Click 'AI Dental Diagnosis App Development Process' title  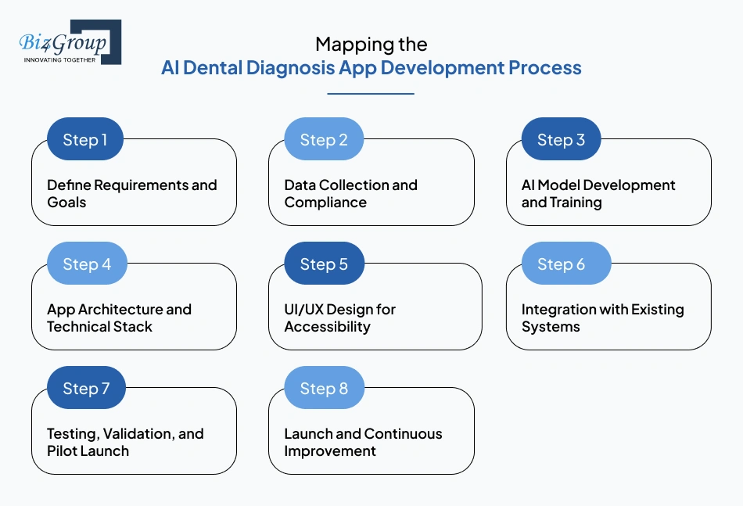371,68
